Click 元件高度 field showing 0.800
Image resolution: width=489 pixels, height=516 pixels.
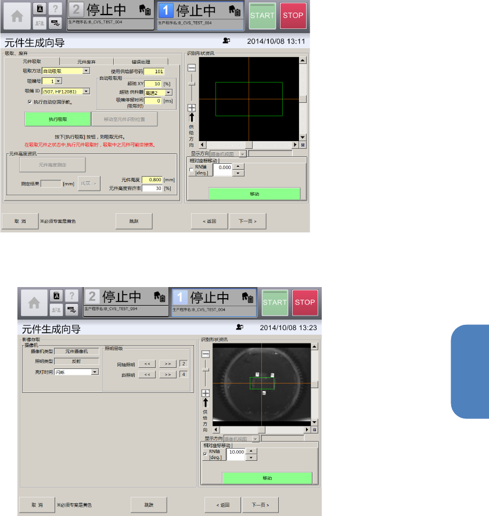click(x=152, y=180)
